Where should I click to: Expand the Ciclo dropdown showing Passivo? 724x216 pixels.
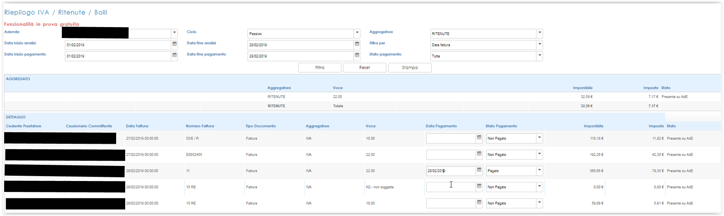357,33
